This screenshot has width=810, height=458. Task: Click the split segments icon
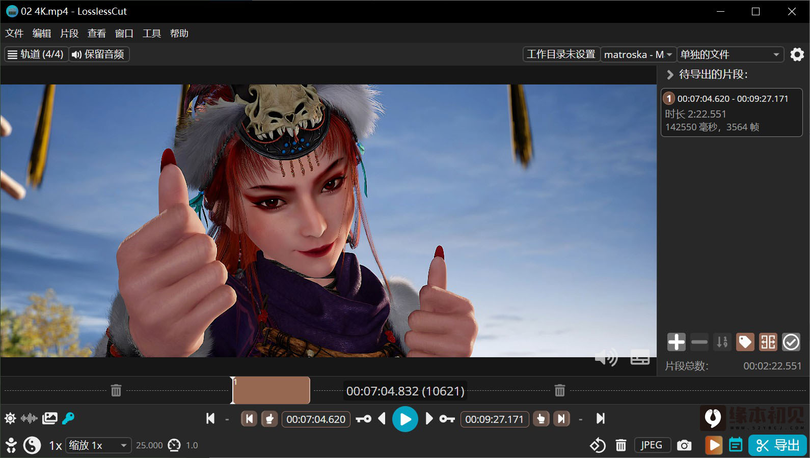coord(768,342)
